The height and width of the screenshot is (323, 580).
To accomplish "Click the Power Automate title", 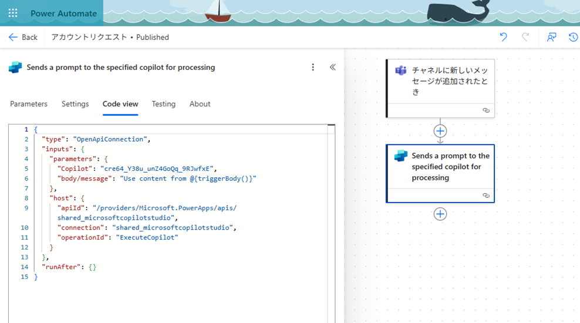I will [63, 14].
